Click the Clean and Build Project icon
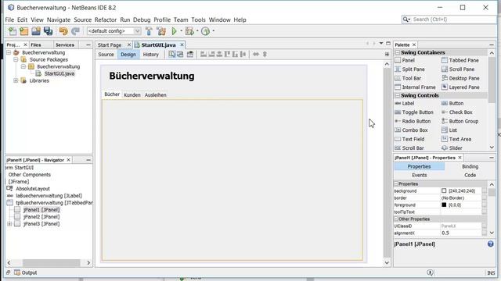501x281 pixels. point(161,31)
